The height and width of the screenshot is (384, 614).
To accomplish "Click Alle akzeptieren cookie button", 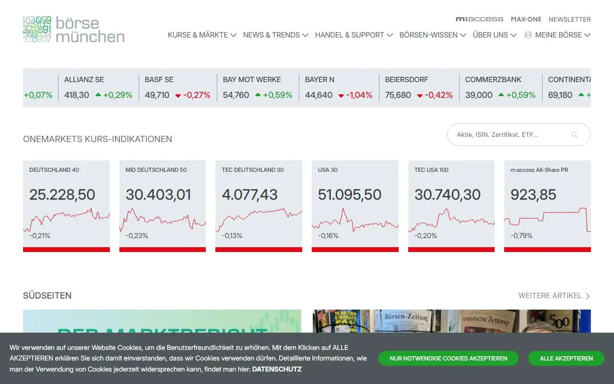I will (566, 359).
